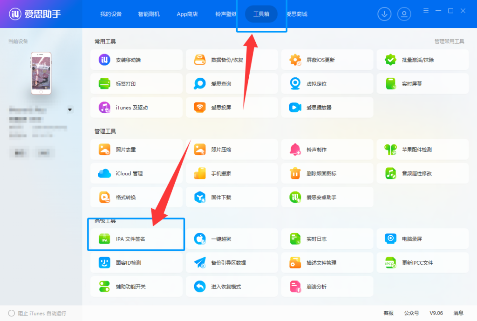
Task: Open 消息 messages link
Action: tap(458, 313)
